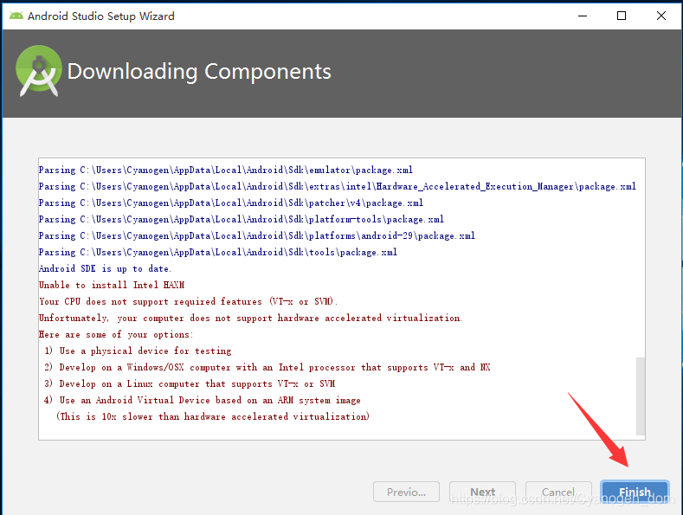Click the 'Android SDK is up to date.' line
This screenshot has height=515, width=683.
105,268
